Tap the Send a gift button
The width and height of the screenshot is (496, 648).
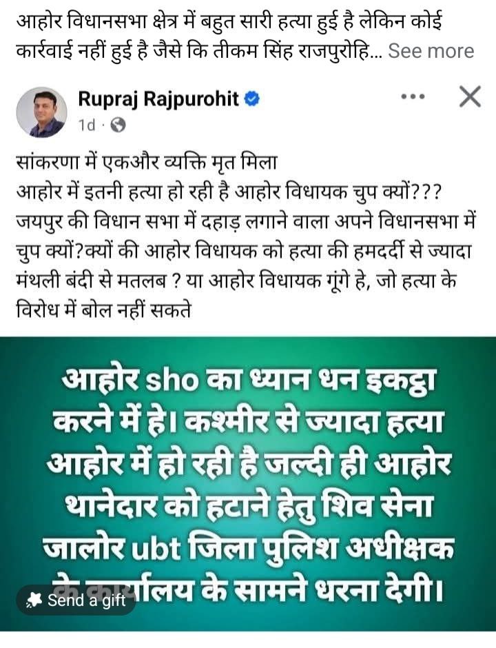click(76, 600)
